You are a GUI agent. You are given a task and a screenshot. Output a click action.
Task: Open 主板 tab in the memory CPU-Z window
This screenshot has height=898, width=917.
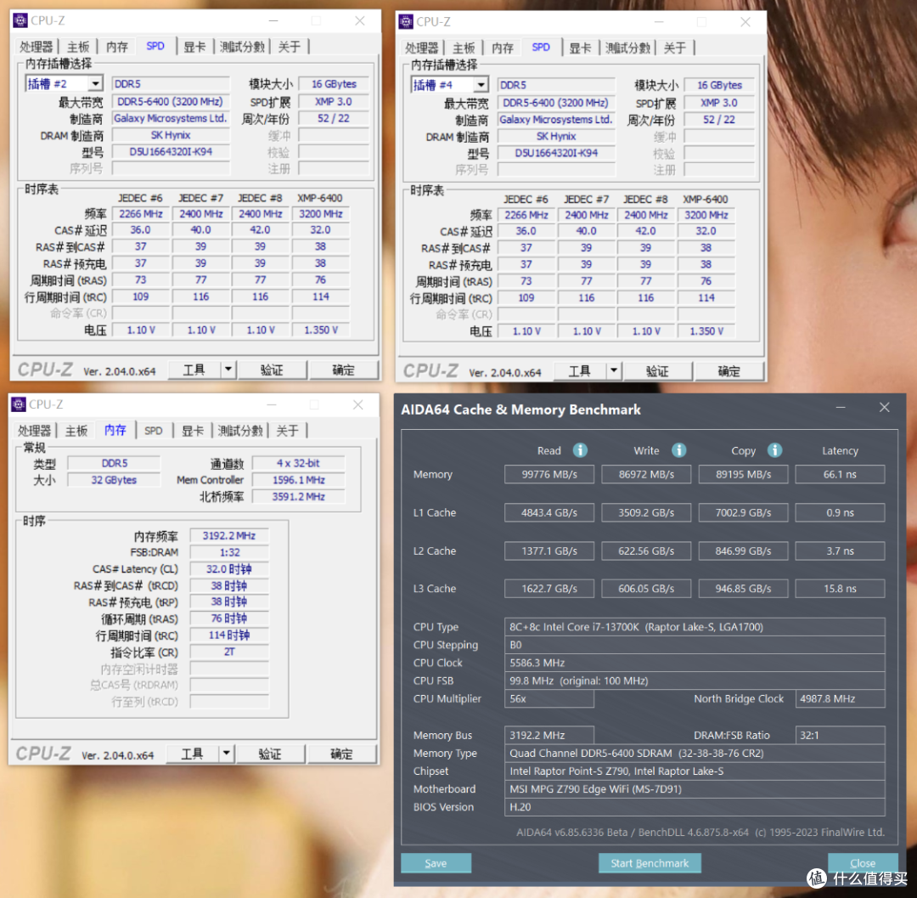click(x=76, y=431)
